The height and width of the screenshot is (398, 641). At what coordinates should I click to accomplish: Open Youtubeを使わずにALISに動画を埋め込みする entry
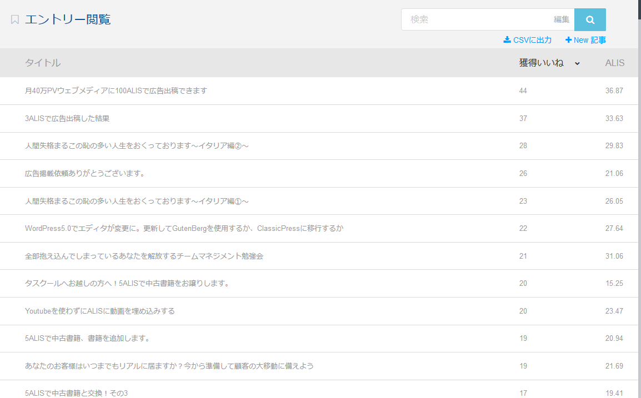(x=100, y=311)
